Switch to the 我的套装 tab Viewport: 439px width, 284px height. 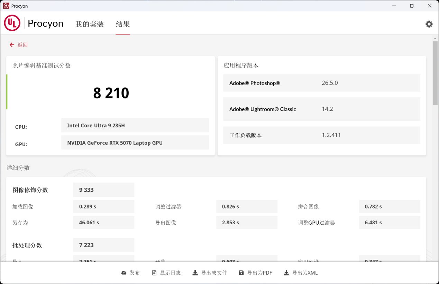click(x=90, y=24)
